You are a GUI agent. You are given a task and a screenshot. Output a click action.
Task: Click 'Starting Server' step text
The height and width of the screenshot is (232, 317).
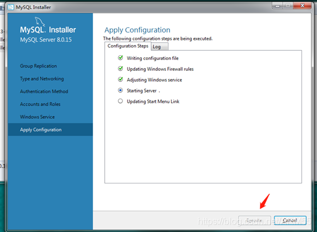142,91
